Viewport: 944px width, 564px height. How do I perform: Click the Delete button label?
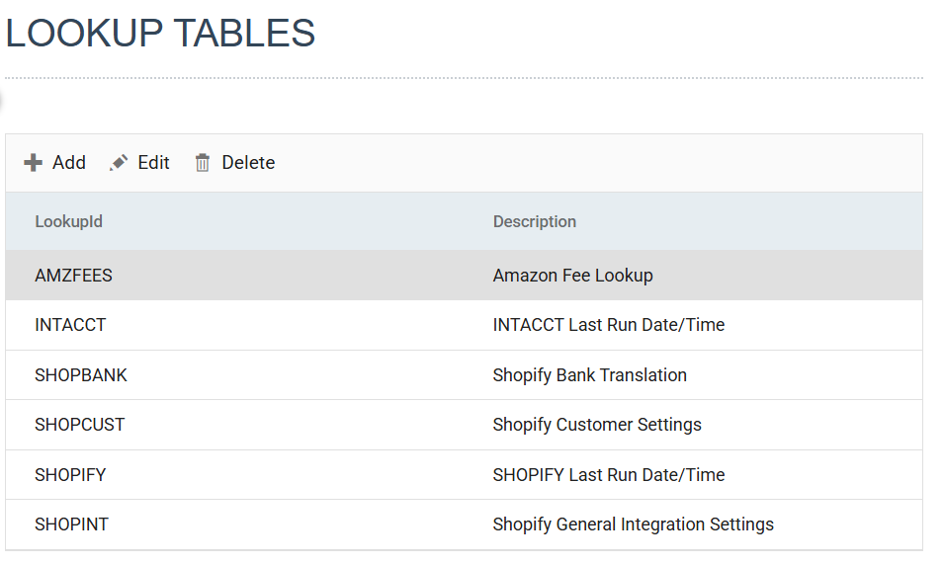pos(248,162)
